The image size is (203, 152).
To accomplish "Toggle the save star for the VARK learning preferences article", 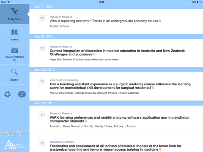I will point(42,114).
